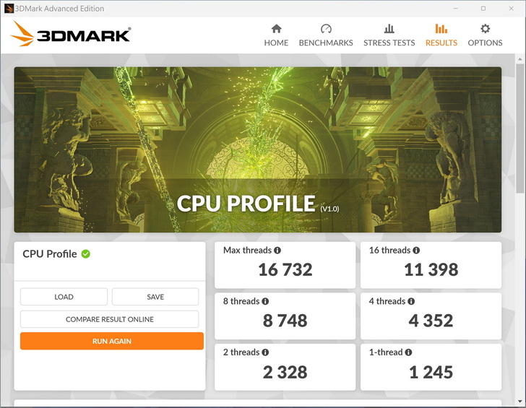
Task: Click the Benchmarks gauge icon
Action: (326, 29)
